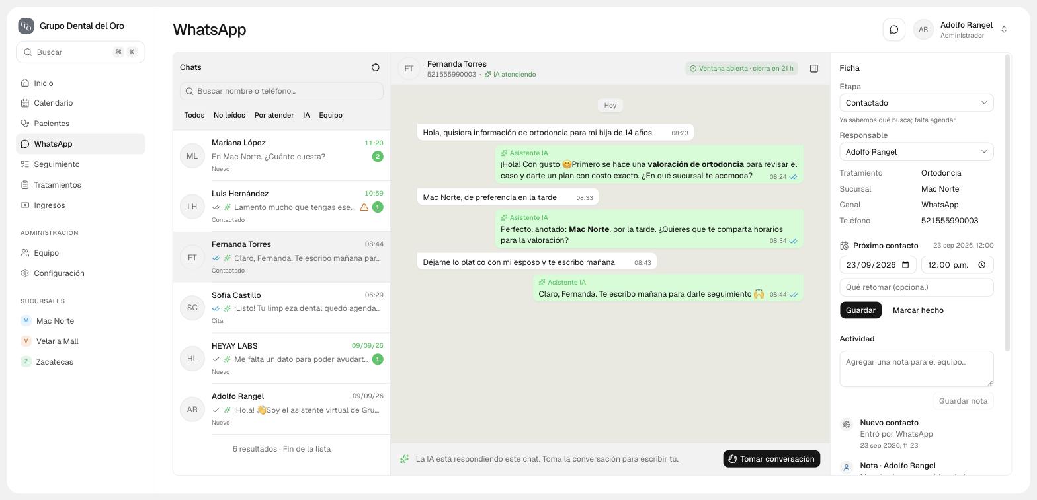Filter chats by Por atender
Viewport: 1037px width, 500px height.
click(274, 115)
